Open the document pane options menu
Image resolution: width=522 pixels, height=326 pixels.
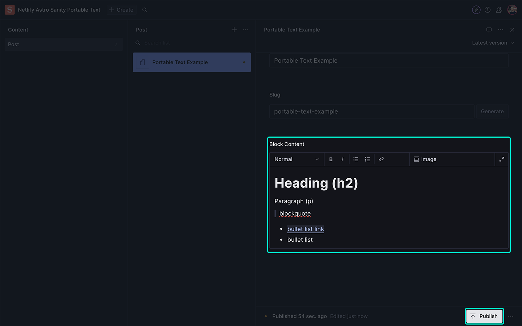[501, 30]
